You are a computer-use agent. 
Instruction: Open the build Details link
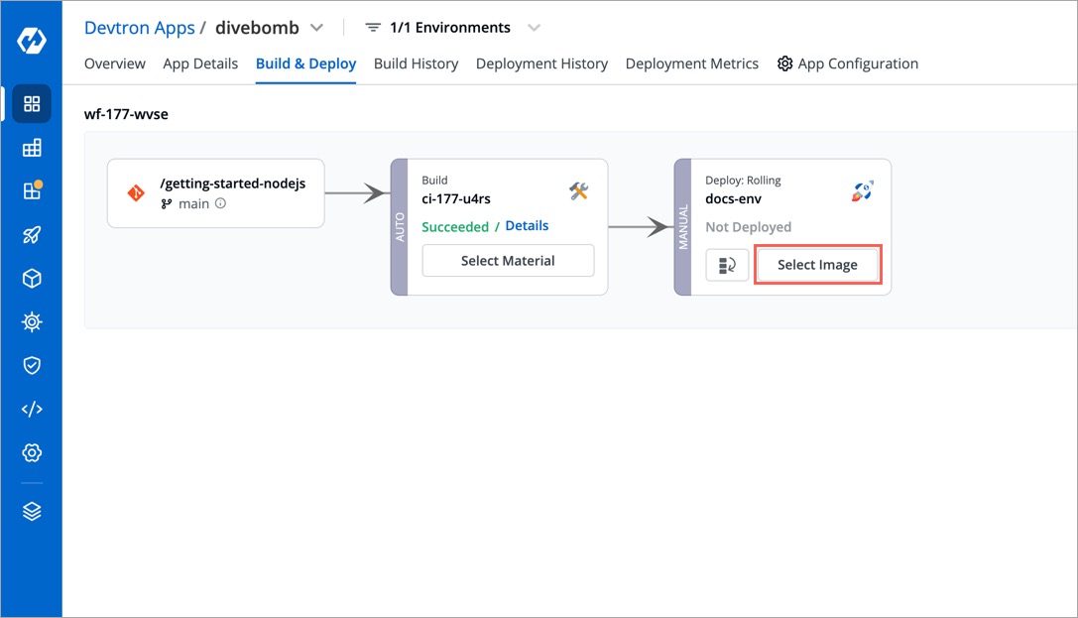tap(527, 226)
